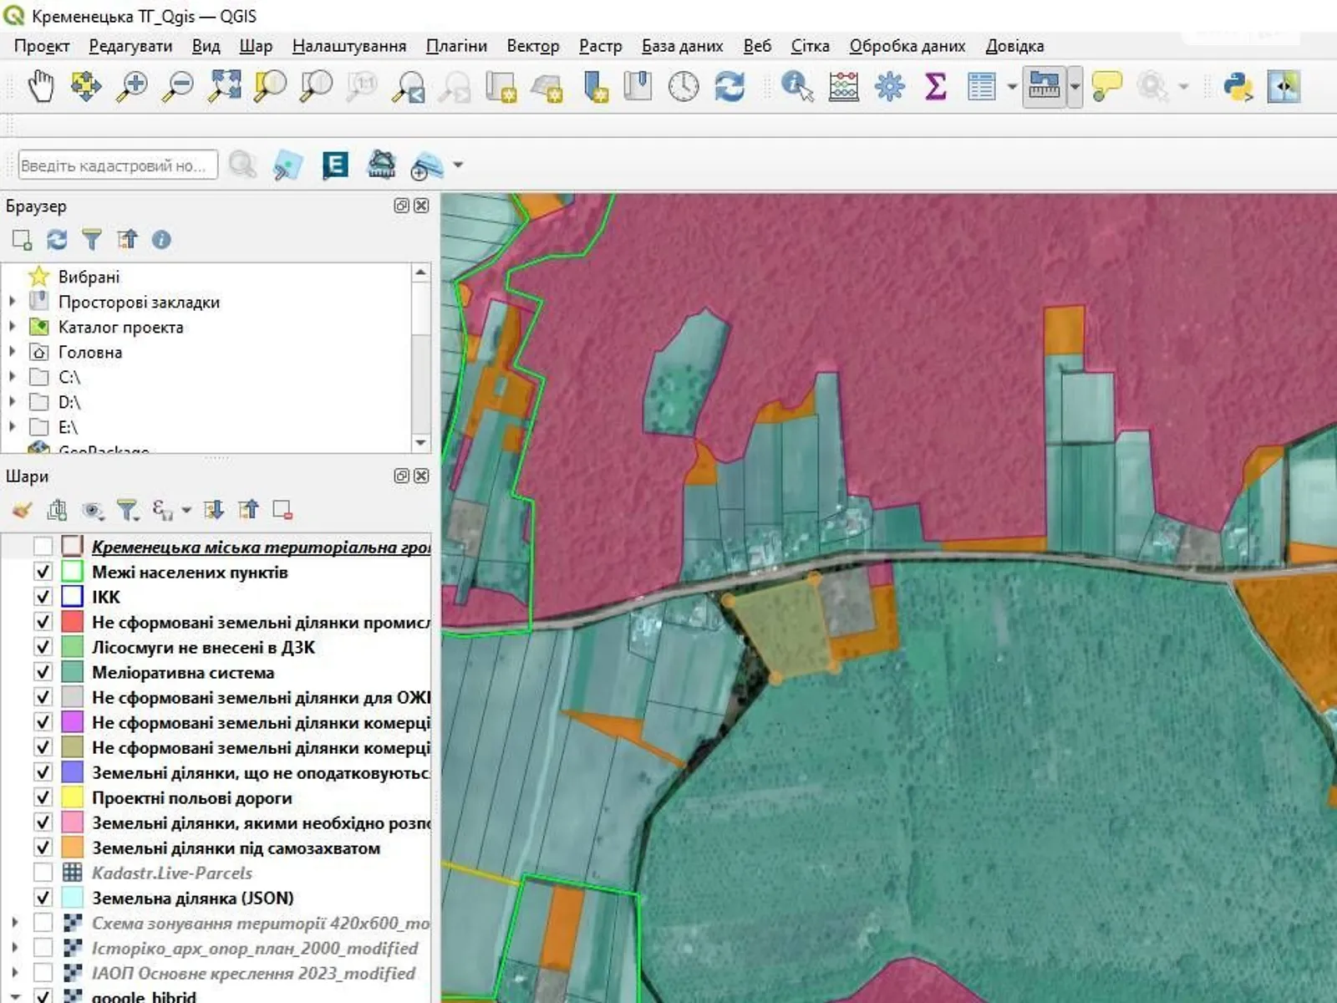Open the Statistical Summary sigma icon
This screenshot has width=1337, height=1003.
coord(936,86)
